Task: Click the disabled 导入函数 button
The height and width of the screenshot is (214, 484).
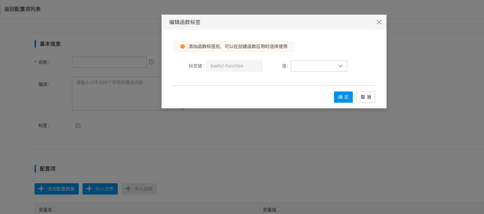Action: pos(139,189)
